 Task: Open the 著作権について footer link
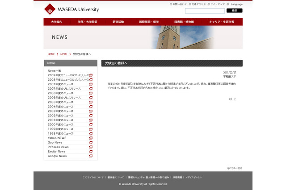pos(116,178)
